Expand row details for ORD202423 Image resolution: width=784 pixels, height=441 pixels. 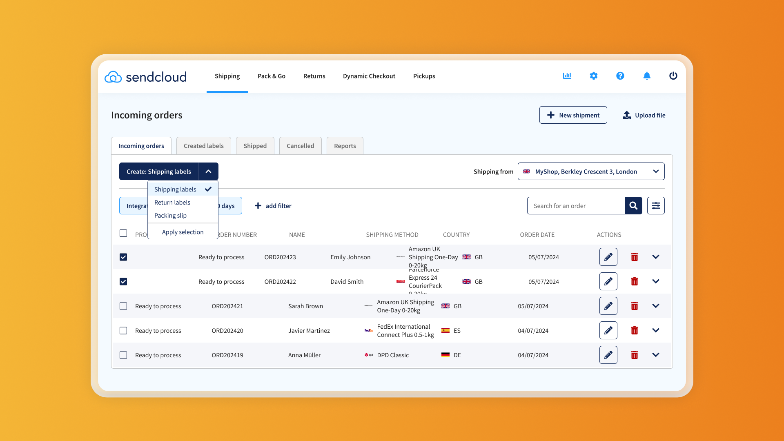tap(656, 257)
